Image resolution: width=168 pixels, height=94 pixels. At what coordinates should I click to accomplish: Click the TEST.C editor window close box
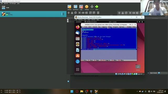(83, 28)
